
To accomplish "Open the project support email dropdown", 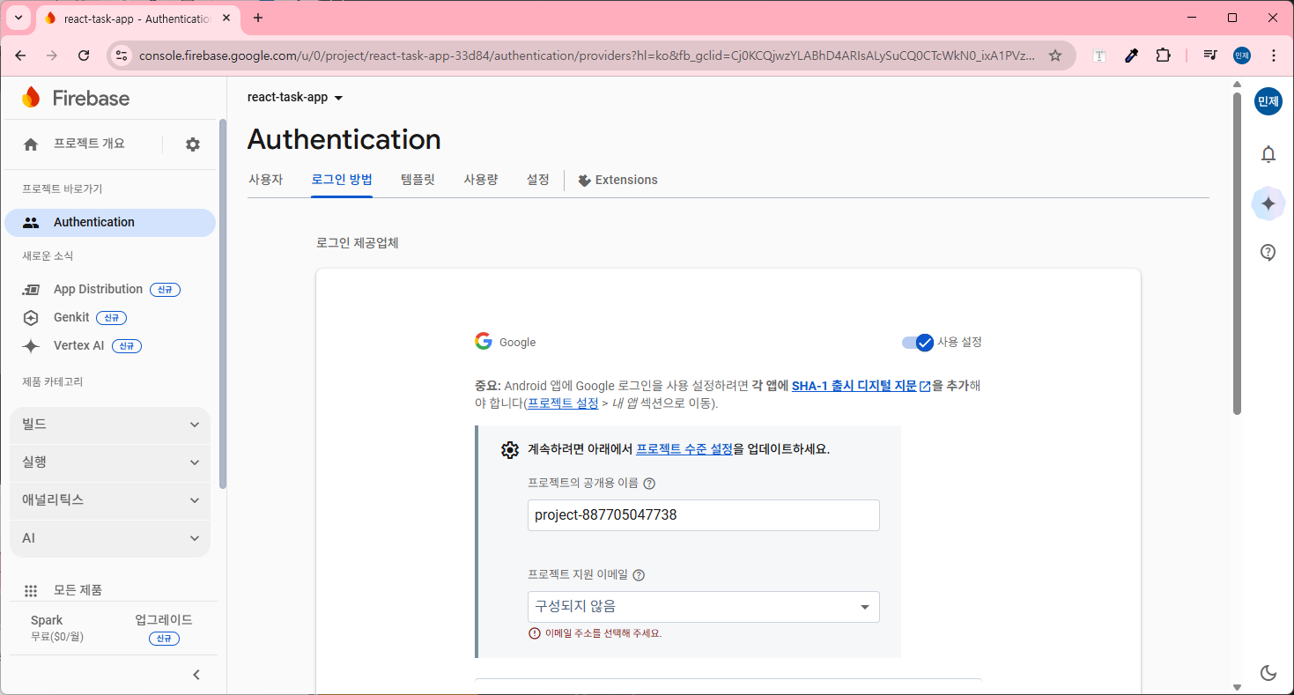I will 703,607.
